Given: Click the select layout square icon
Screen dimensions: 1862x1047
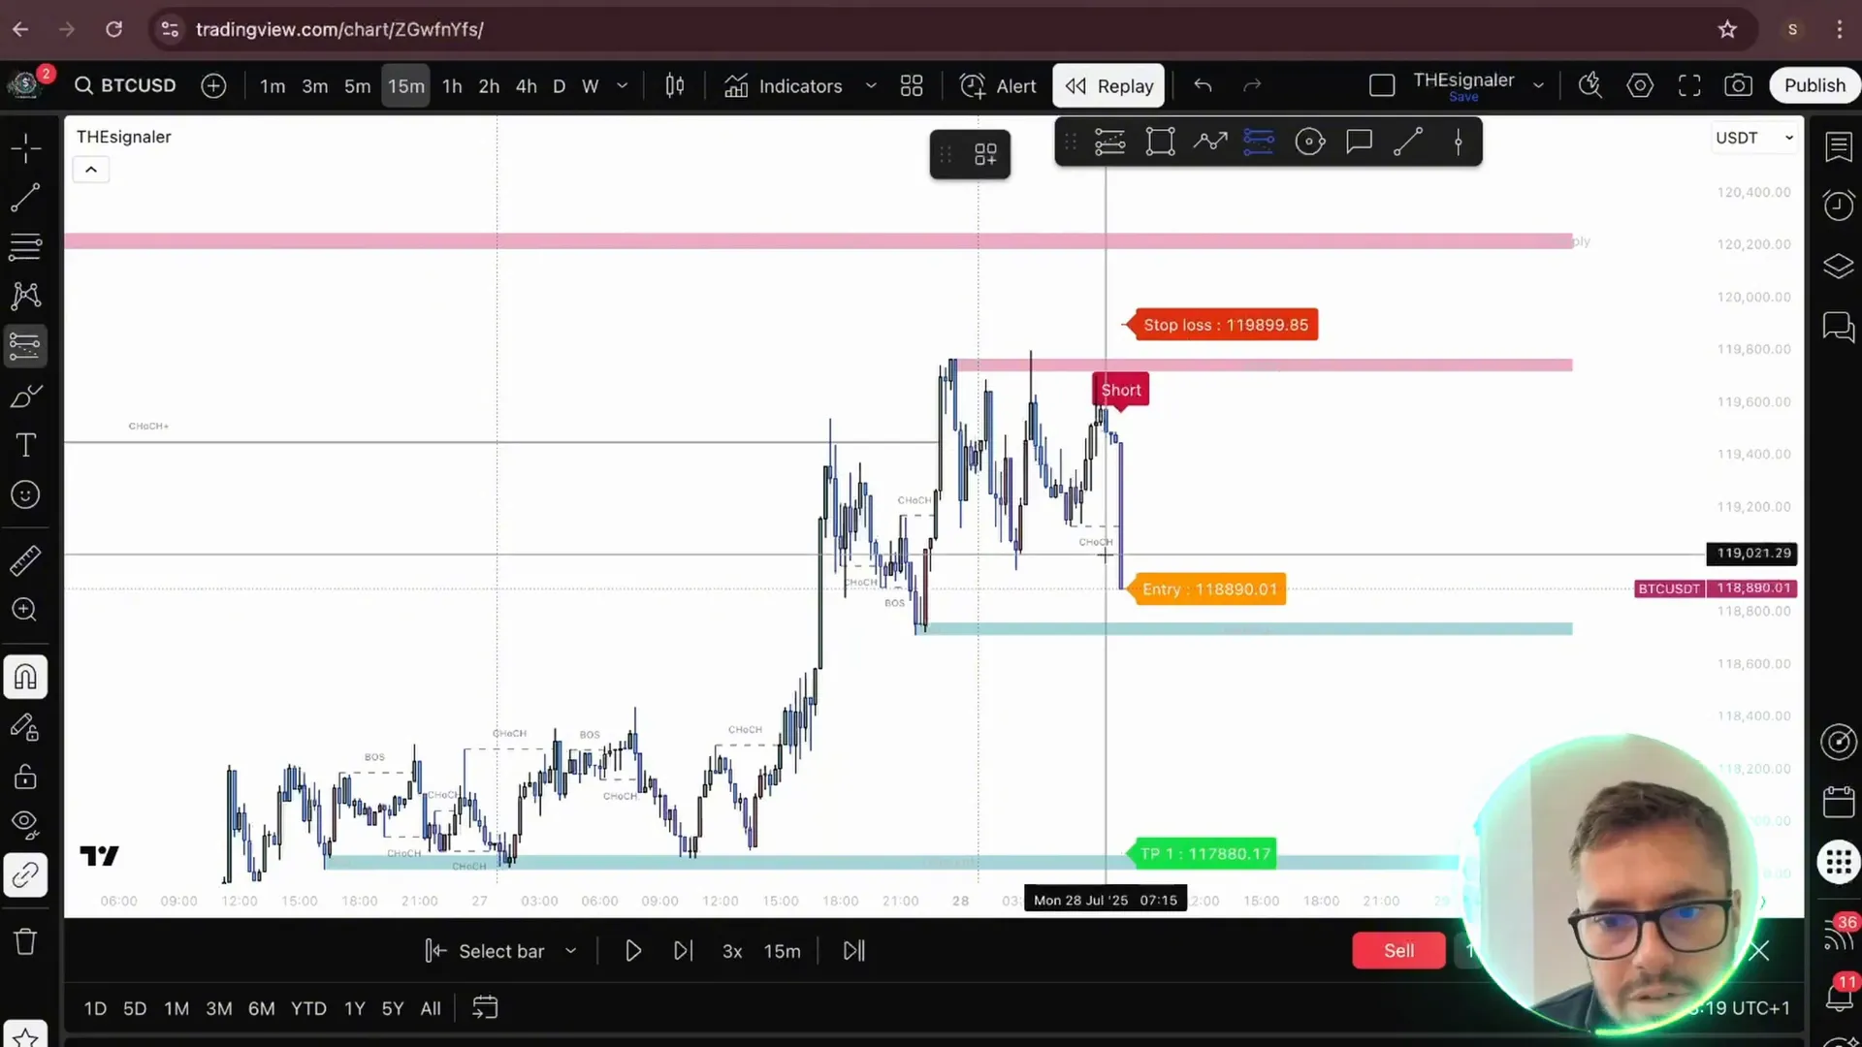Looking at the screenshot, I should tap(1382, 86).
